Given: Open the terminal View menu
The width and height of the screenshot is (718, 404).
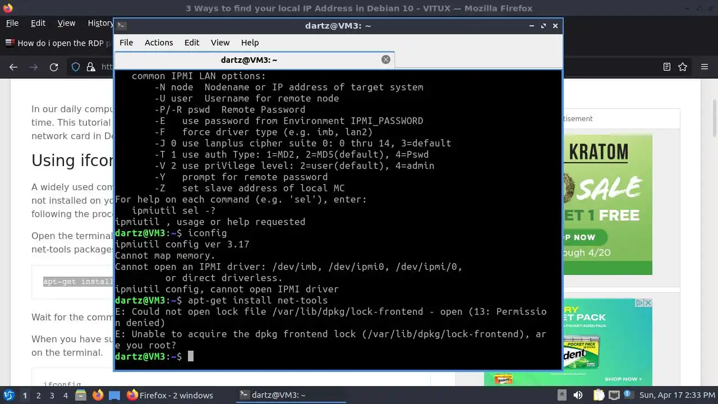Looking at the screenshot, I should [220, 43].
